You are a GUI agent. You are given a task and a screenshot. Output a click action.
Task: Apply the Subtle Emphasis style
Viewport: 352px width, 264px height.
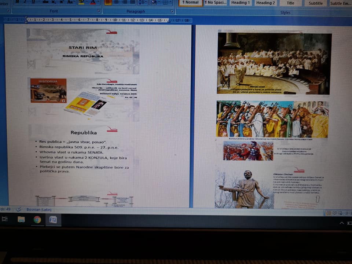click(x=340, y=4)
